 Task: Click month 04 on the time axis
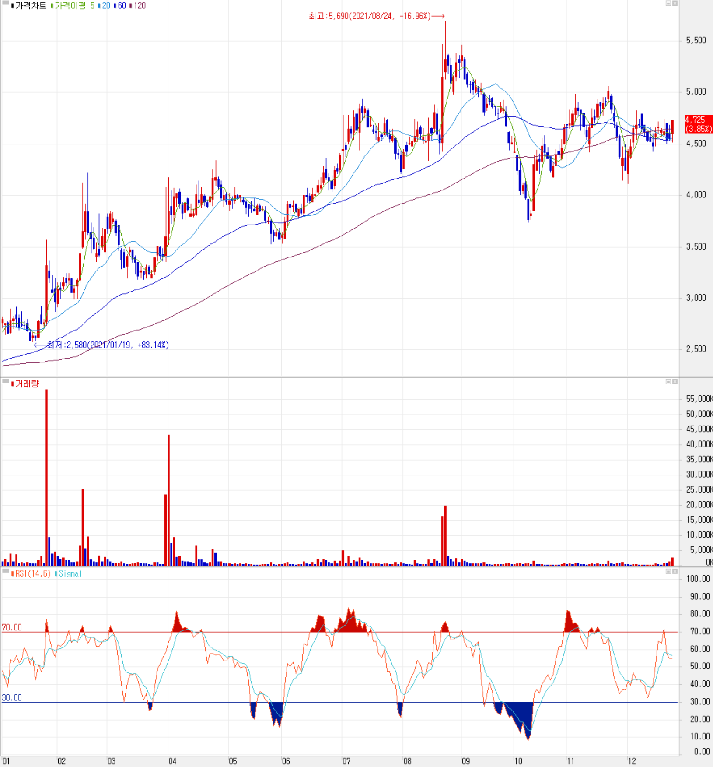pos(172,761)
